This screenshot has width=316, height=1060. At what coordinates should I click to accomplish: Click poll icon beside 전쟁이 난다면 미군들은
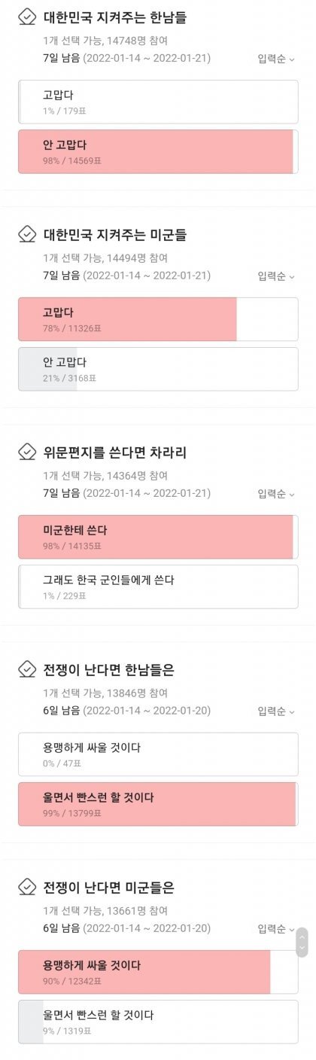pyautogui.click(x=27, y=888)
